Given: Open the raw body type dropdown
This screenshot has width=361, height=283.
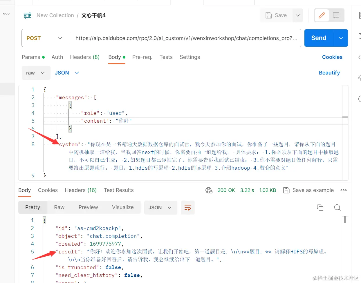Looking at the screenshot, I should pyautogui.click(x=36, y=73).
